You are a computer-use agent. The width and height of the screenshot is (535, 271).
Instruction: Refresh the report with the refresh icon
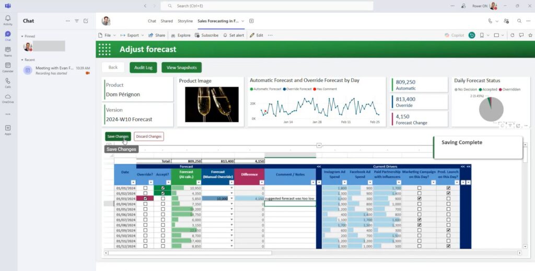[x=513, y=36]
